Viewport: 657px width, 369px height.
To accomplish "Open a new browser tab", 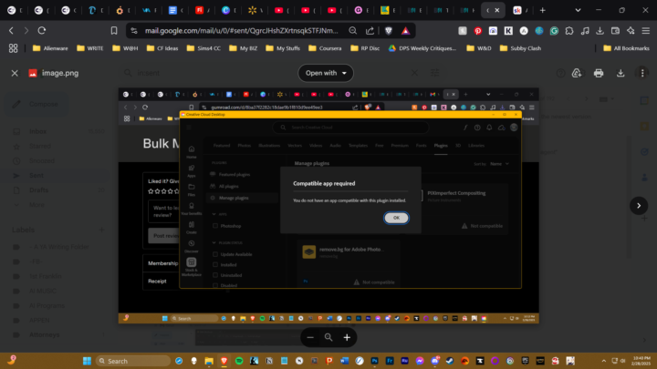I will coord(543,10).
